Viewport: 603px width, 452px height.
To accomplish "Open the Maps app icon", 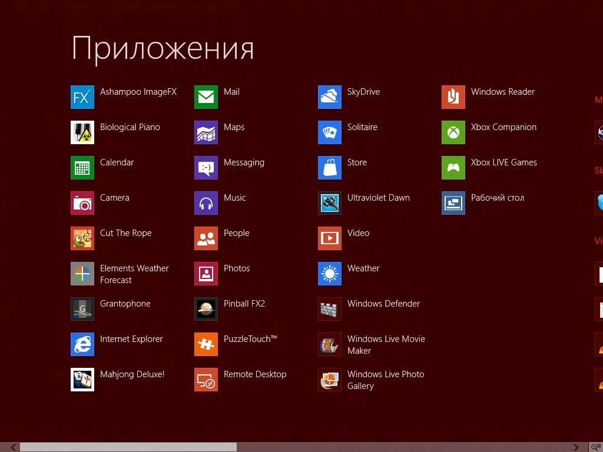I will point(206,132).
